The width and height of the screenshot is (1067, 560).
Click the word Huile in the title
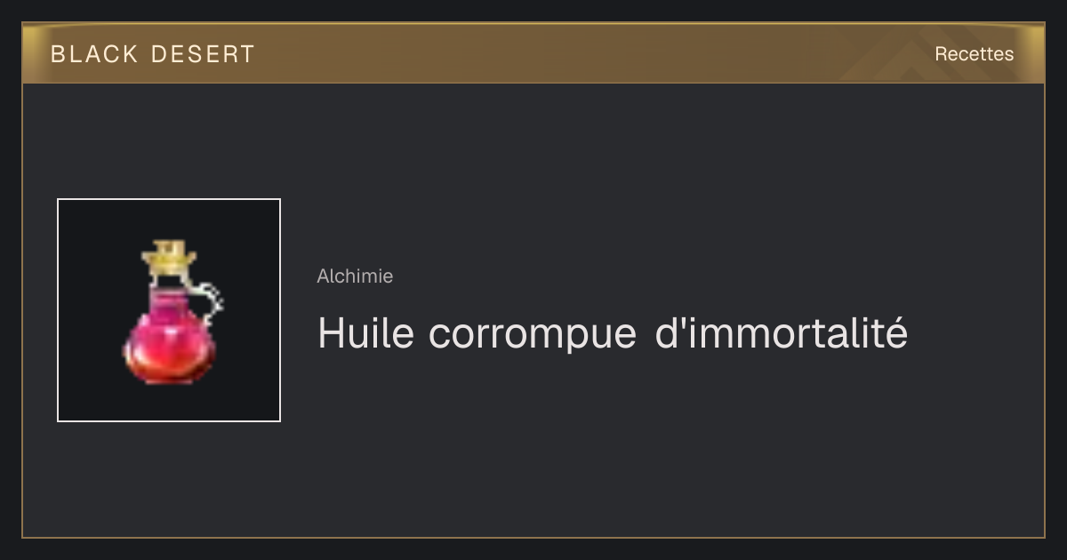[365, 334]
